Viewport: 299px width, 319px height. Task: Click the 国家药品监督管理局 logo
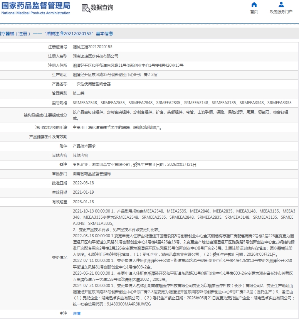point(36,5)
